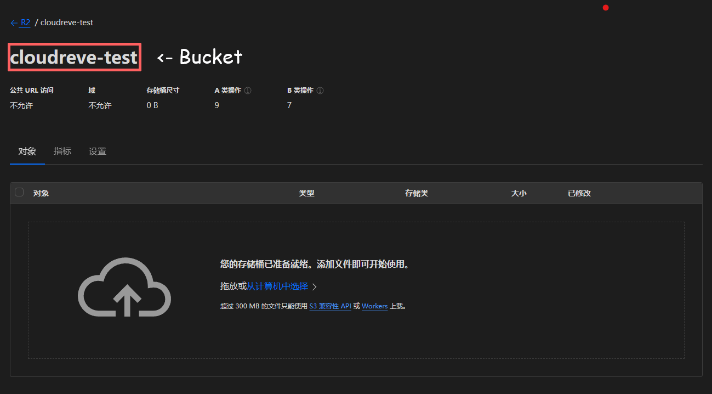Click the 类型 column header
This screenshot has width=712, height=394.
pyautogui.click(x=307, y=193)
